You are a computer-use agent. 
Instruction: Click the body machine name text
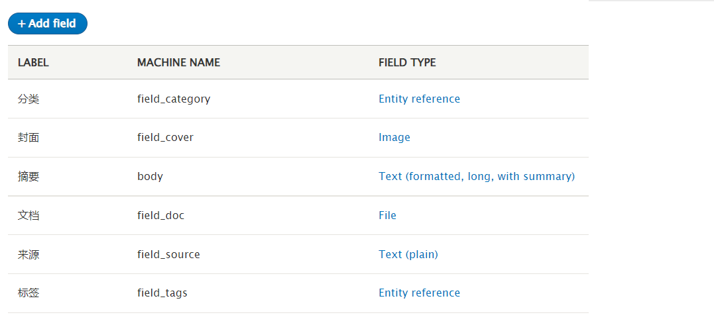pyautogui.click(x=150, y=176)
